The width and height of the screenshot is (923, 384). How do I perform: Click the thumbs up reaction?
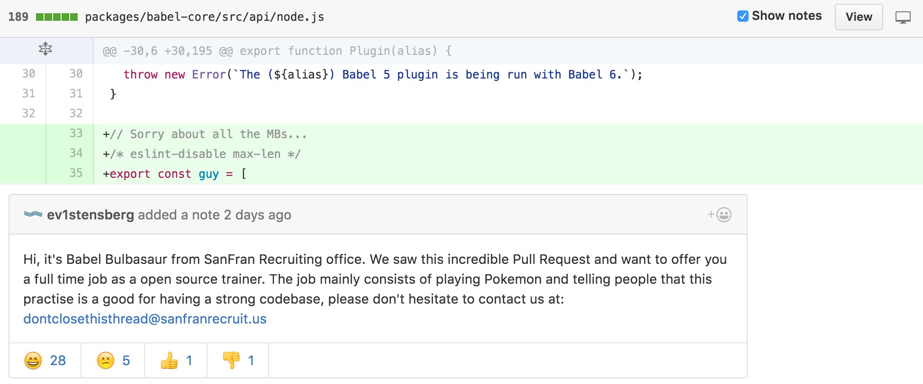176,361
